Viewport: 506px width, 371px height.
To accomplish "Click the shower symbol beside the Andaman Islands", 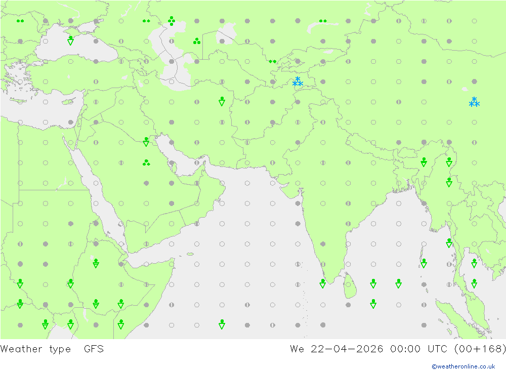I will point(424,264).
